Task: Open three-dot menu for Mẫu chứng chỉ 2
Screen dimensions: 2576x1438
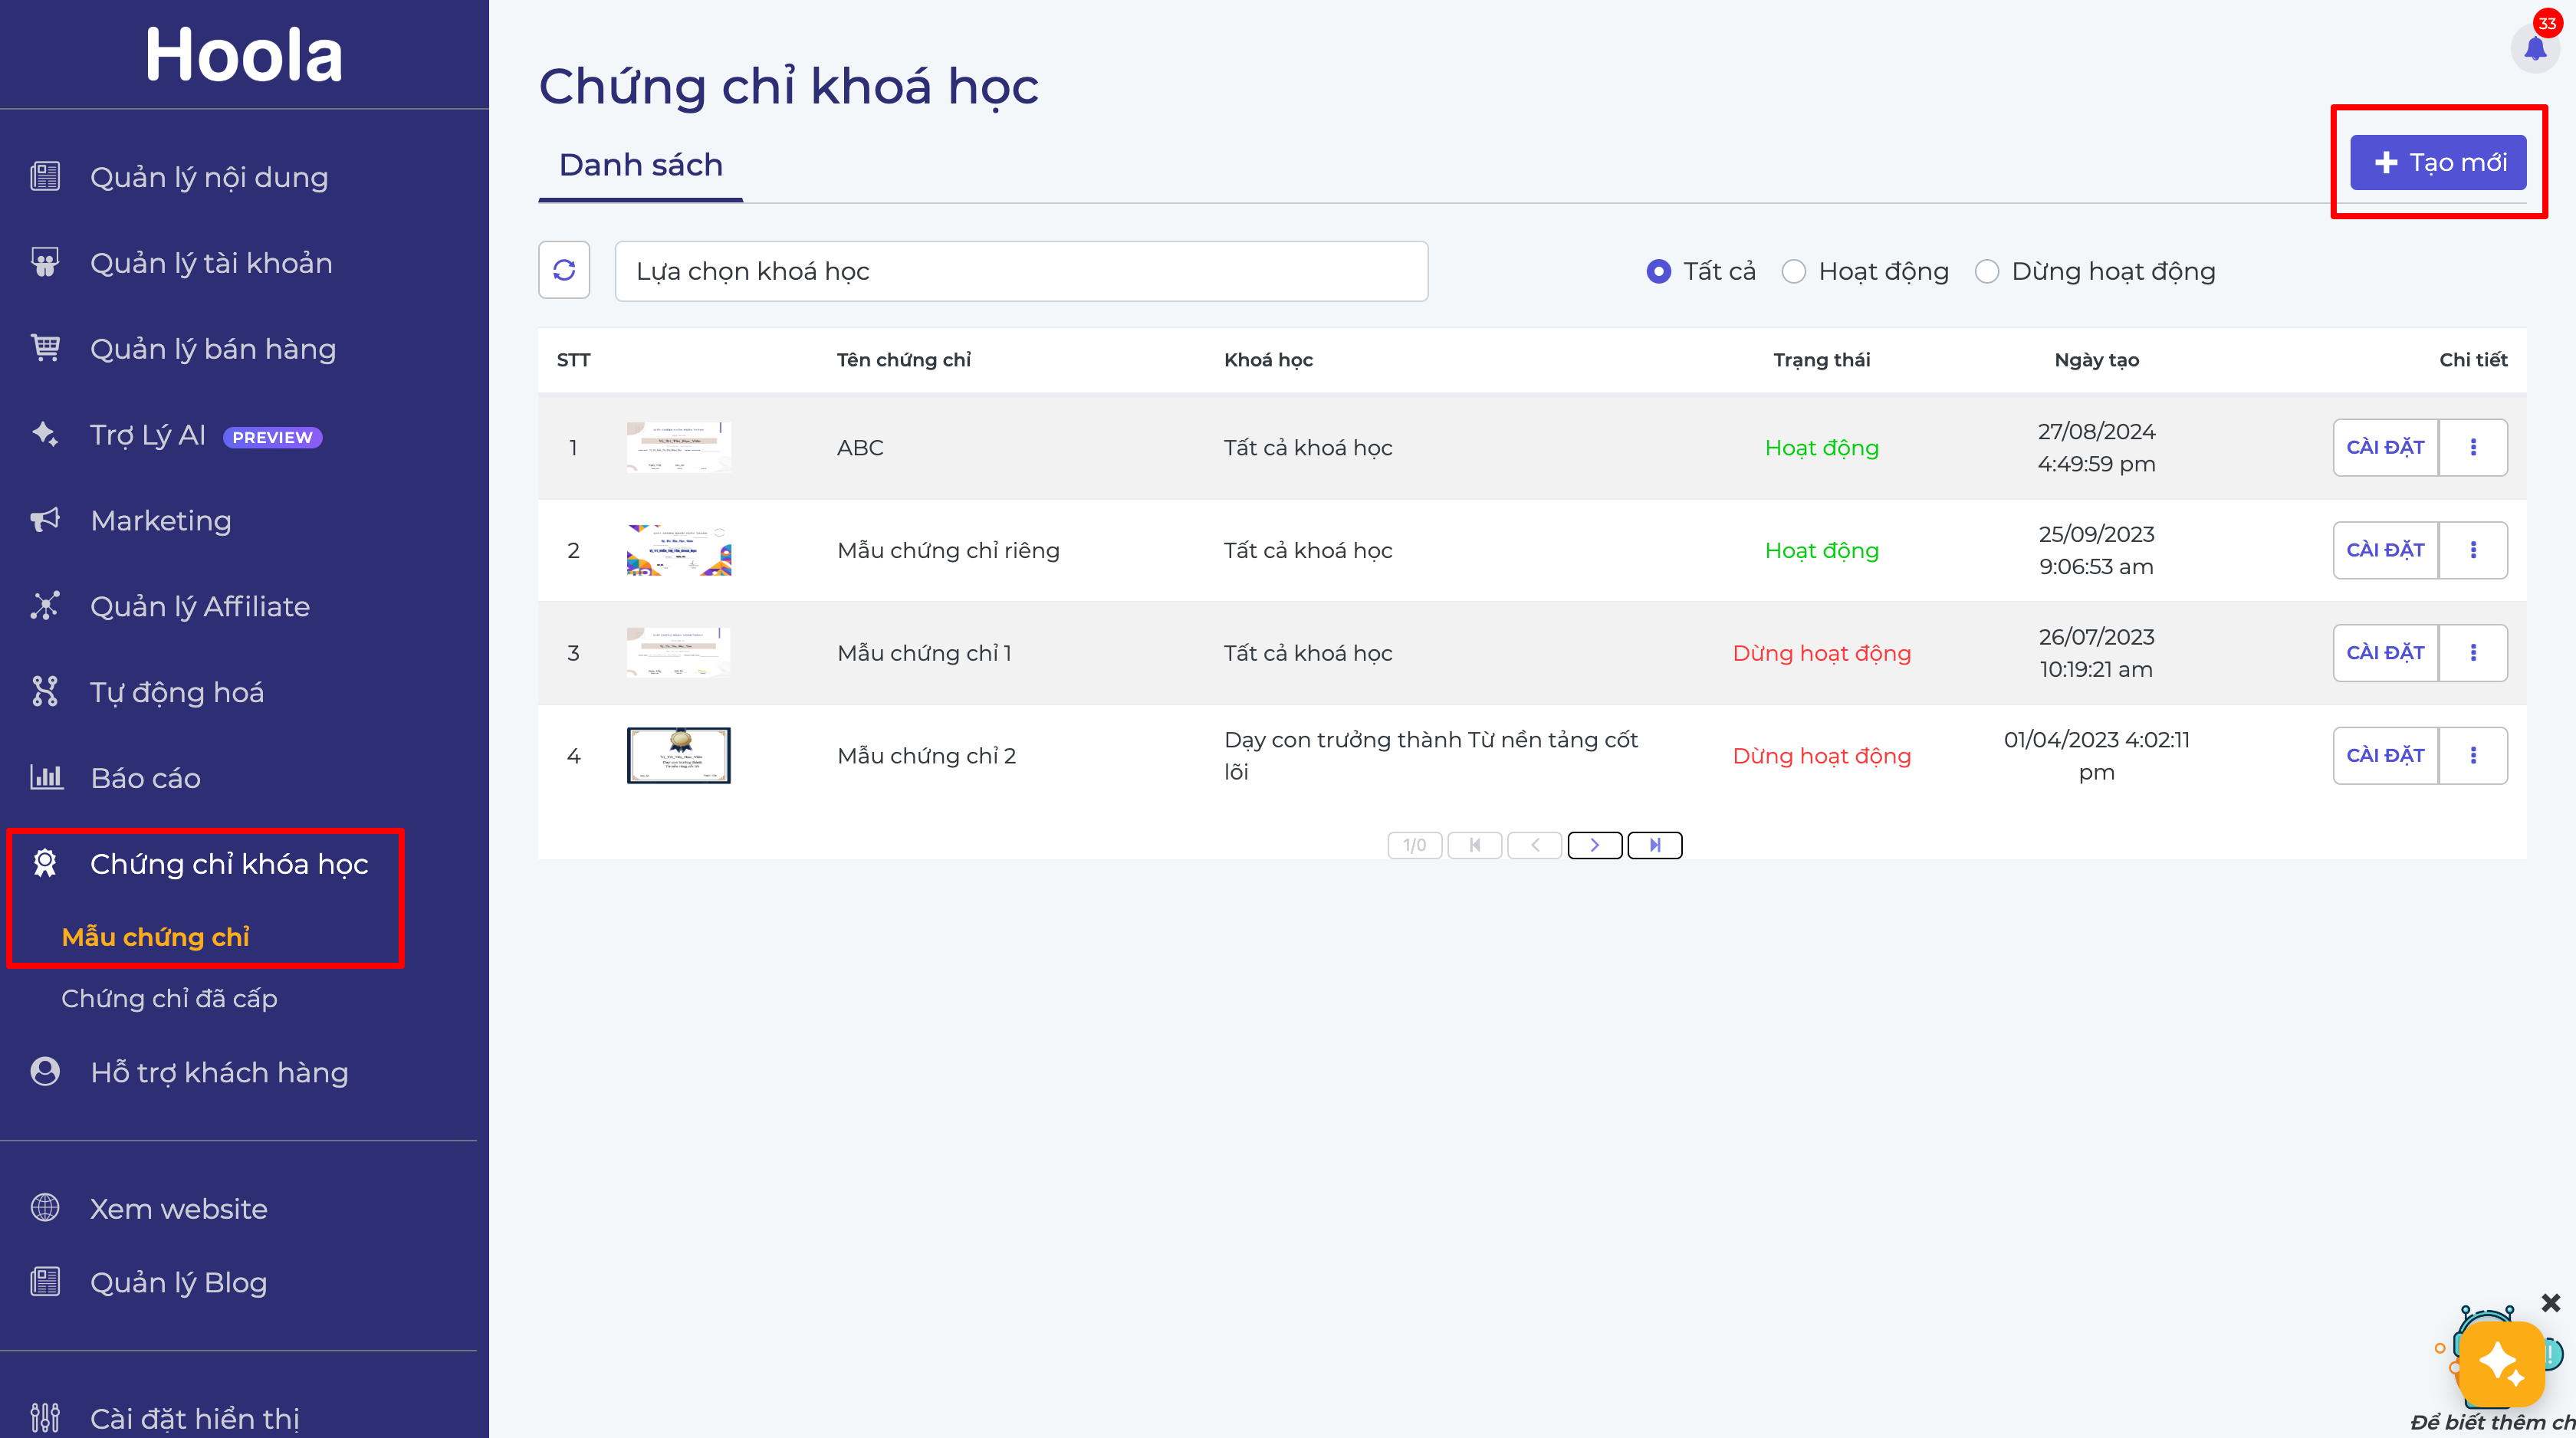Action: (x=2473, y=755)
